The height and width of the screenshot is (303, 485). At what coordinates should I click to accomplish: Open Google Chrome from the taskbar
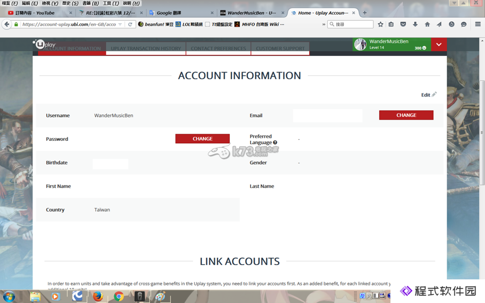(x=119, y=297)
